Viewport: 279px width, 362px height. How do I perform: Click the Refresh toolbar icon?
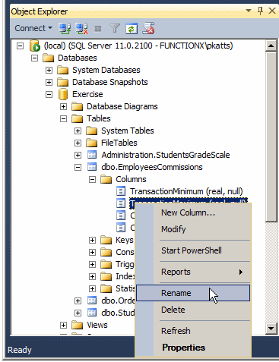point(132,28)
